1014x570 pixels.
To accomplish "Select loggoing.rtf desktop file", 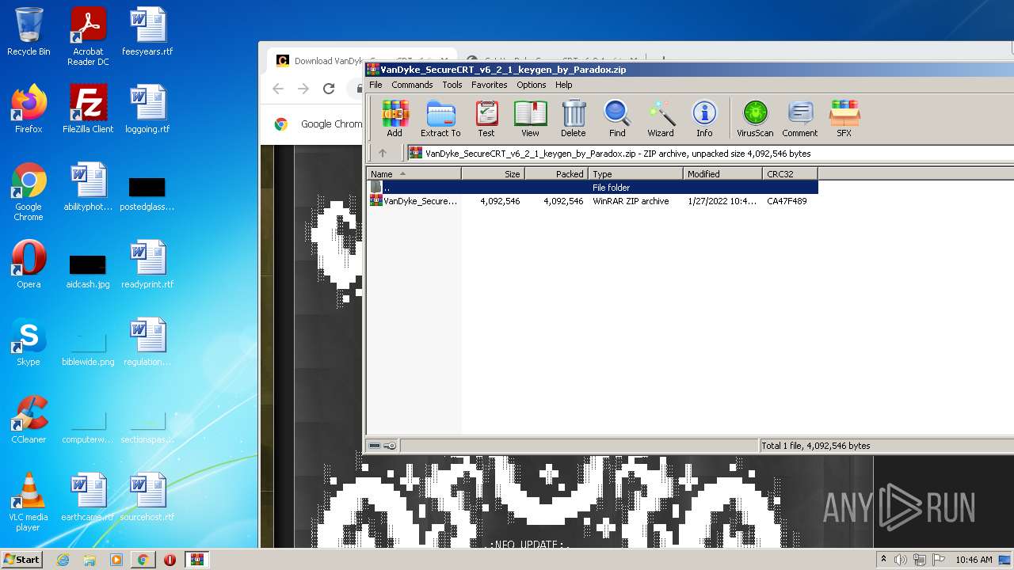I will pos(147,109).
